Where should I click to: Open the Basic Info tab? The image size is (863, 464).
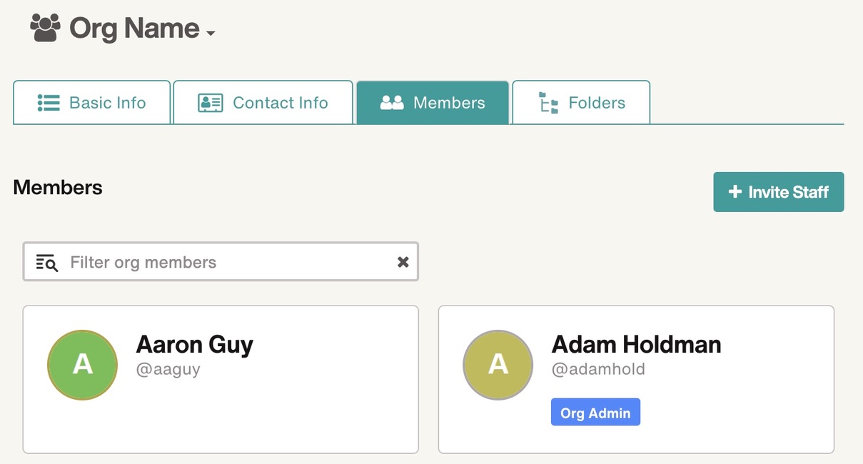point(91,103)
